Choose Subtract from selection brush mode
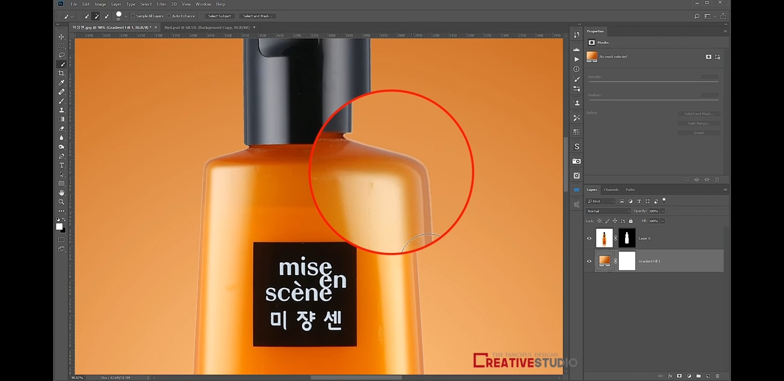 coord(106,16)
